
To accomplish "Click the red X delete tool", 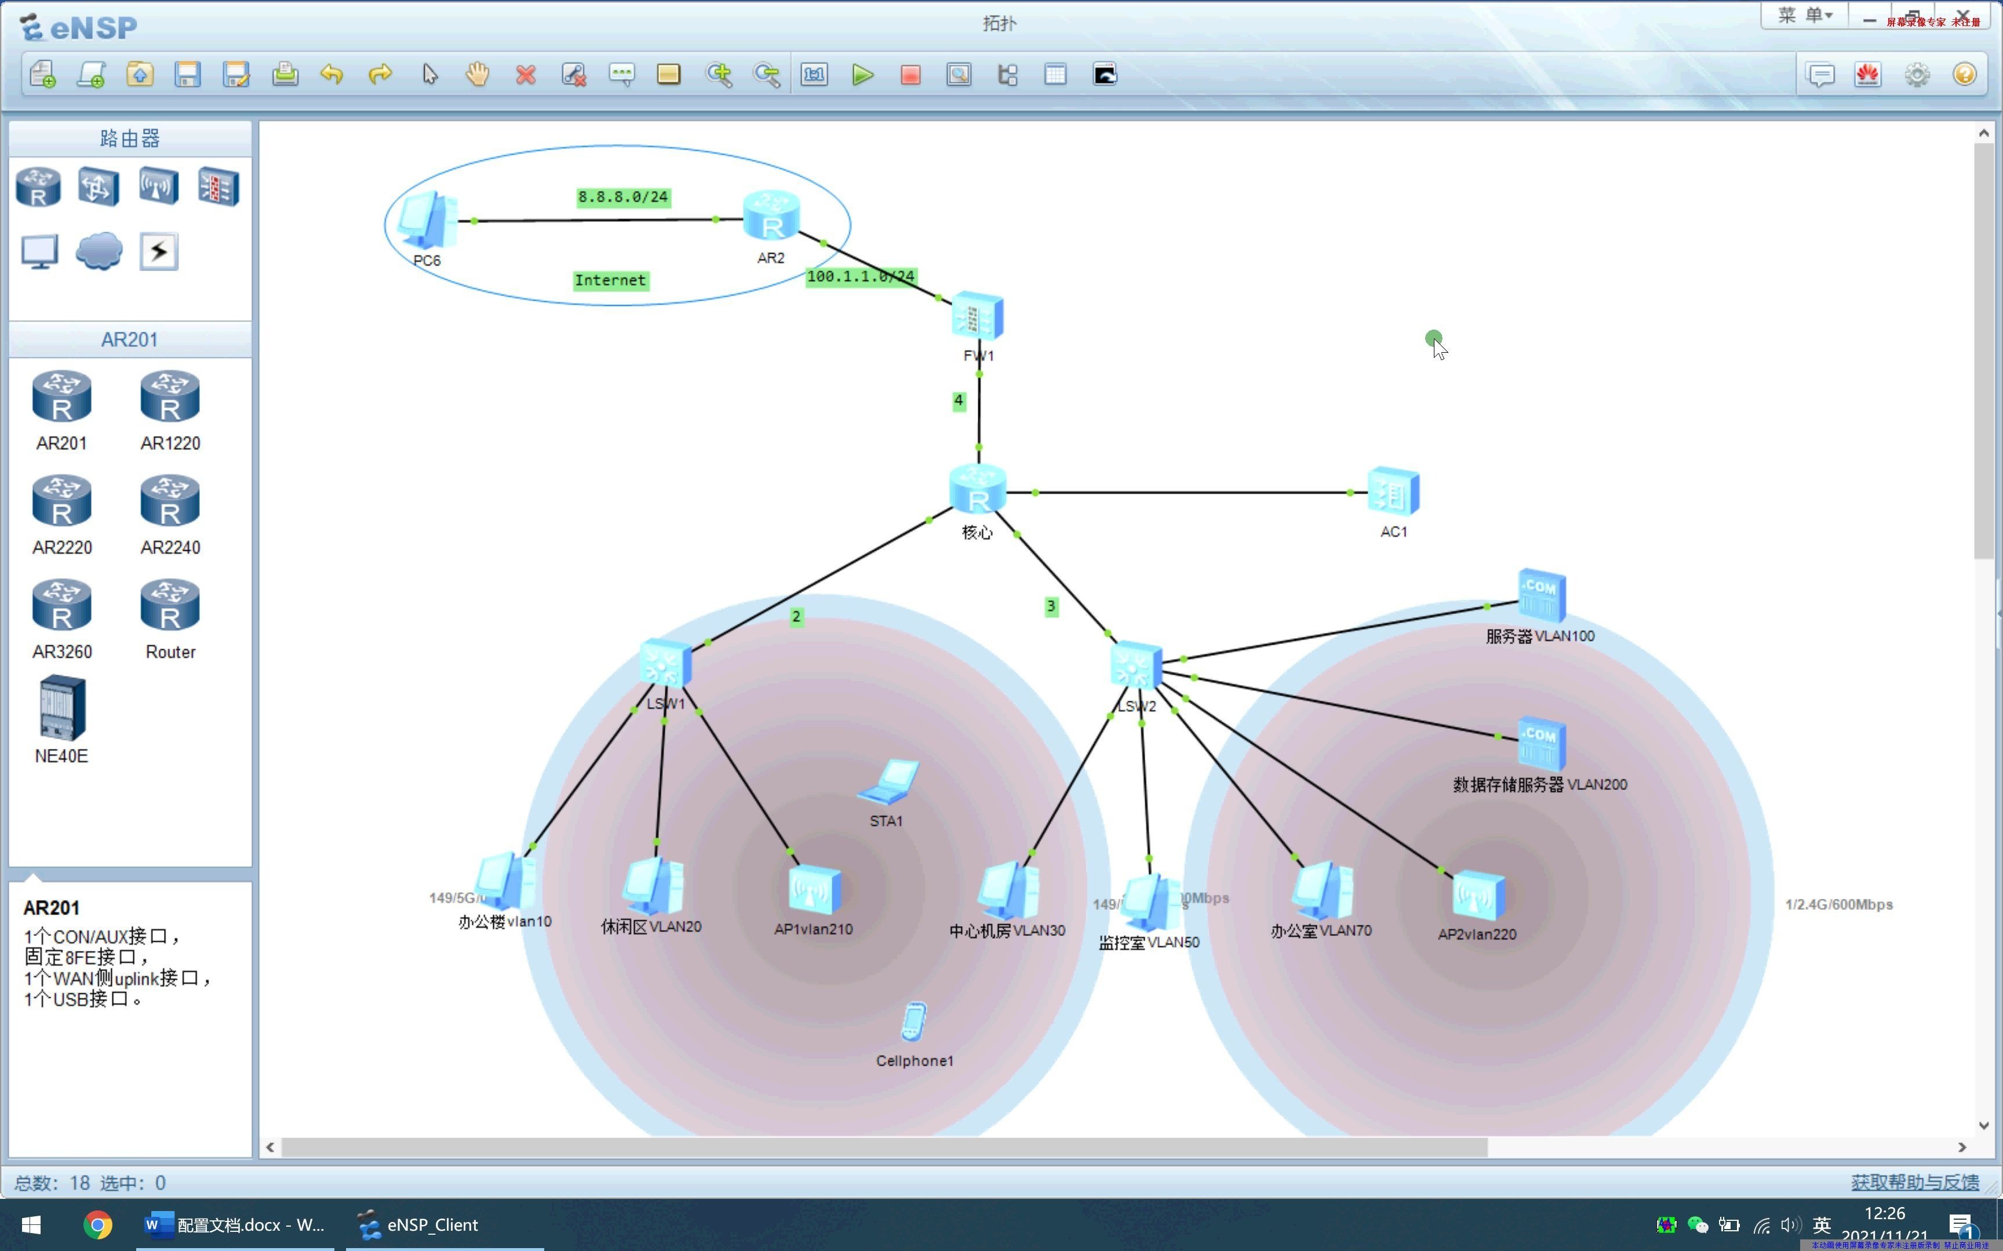I will tap(526, 75).
